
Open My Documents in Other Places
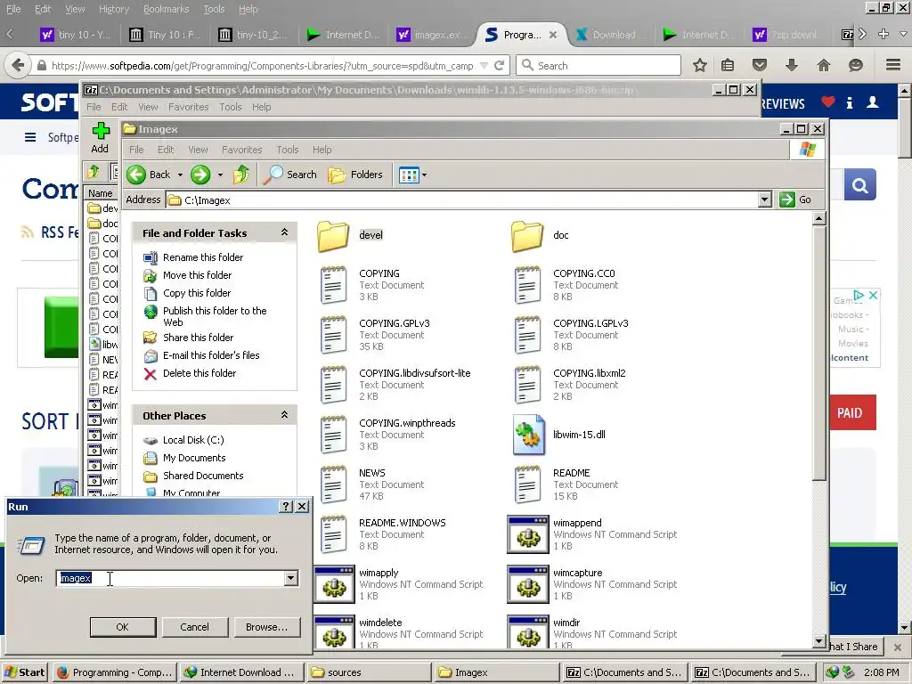pos(194,458)
